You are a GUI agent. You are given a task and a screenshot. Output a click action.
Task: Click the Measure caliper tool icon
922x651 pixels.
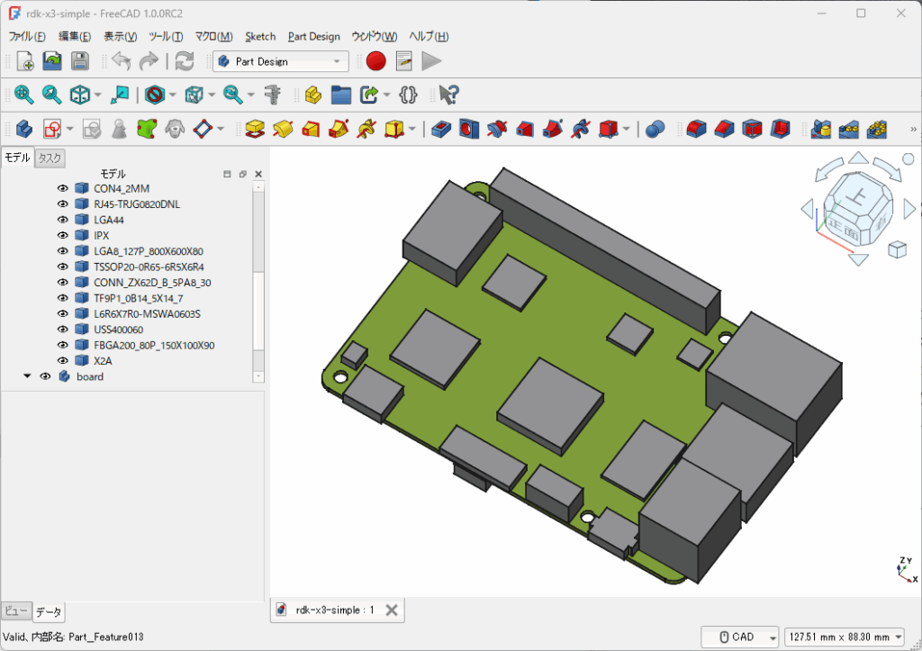pyautogui.click(x=274, y=95)
